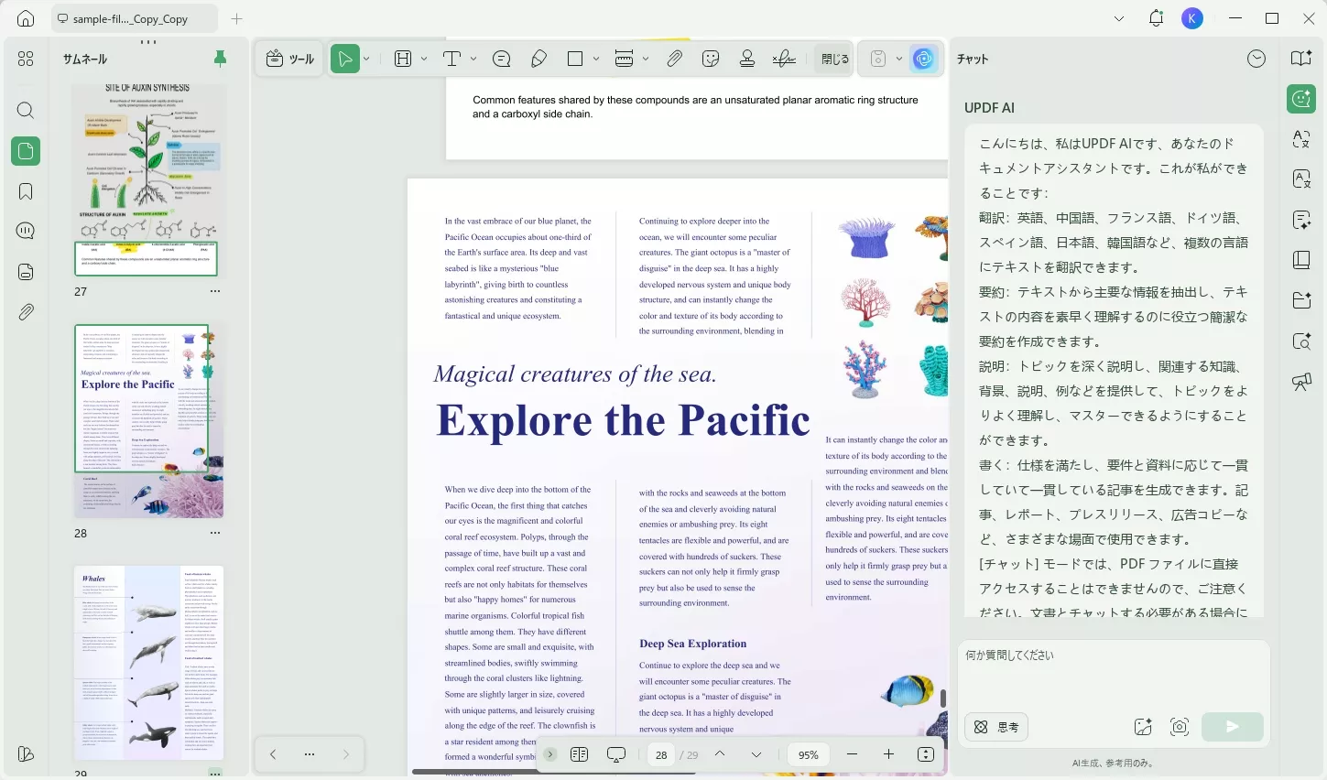Open the signature tool
Image resolution: width=1327 pixels, height=780 pixels.
[784, 59]
